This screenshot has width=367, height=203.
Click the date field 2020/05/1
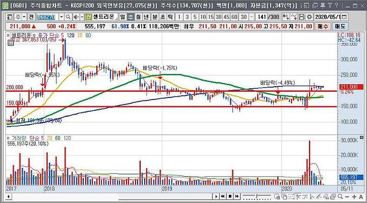click(328, 17)
